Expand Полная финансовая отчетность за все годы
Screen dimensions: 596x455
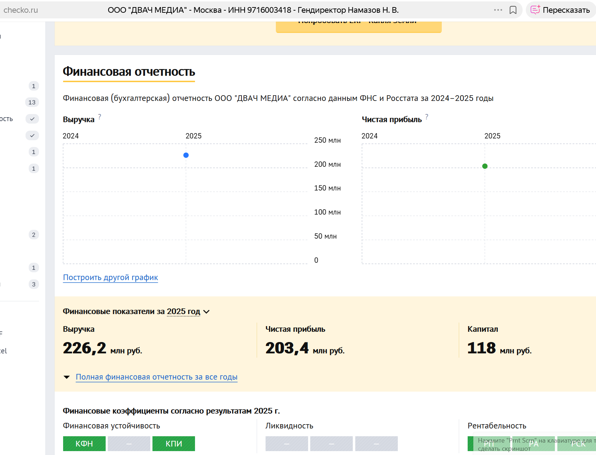(x=156, y=377)
